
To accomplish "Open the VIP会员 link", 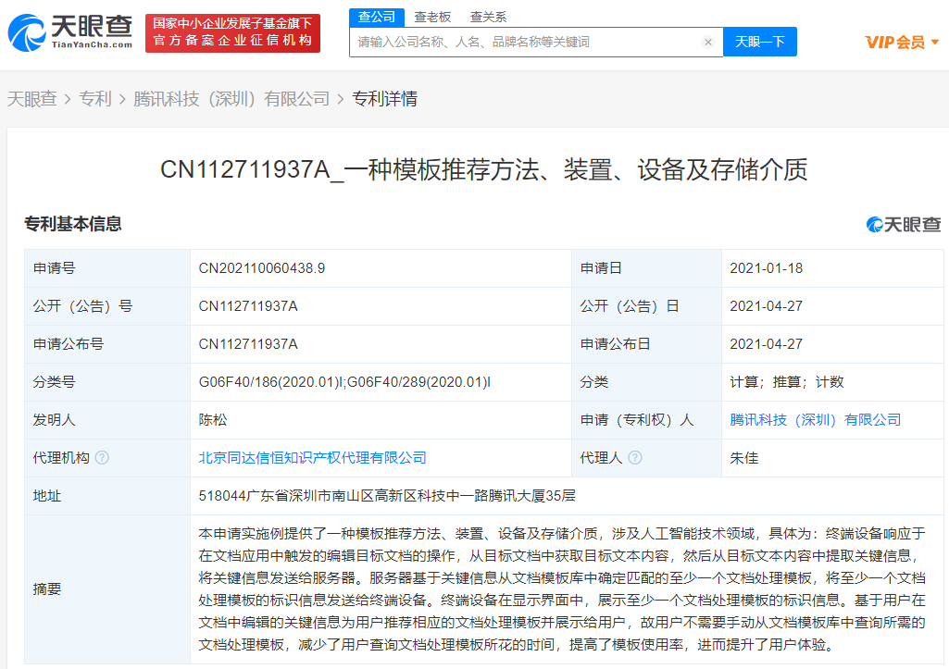I will [895, 42].
